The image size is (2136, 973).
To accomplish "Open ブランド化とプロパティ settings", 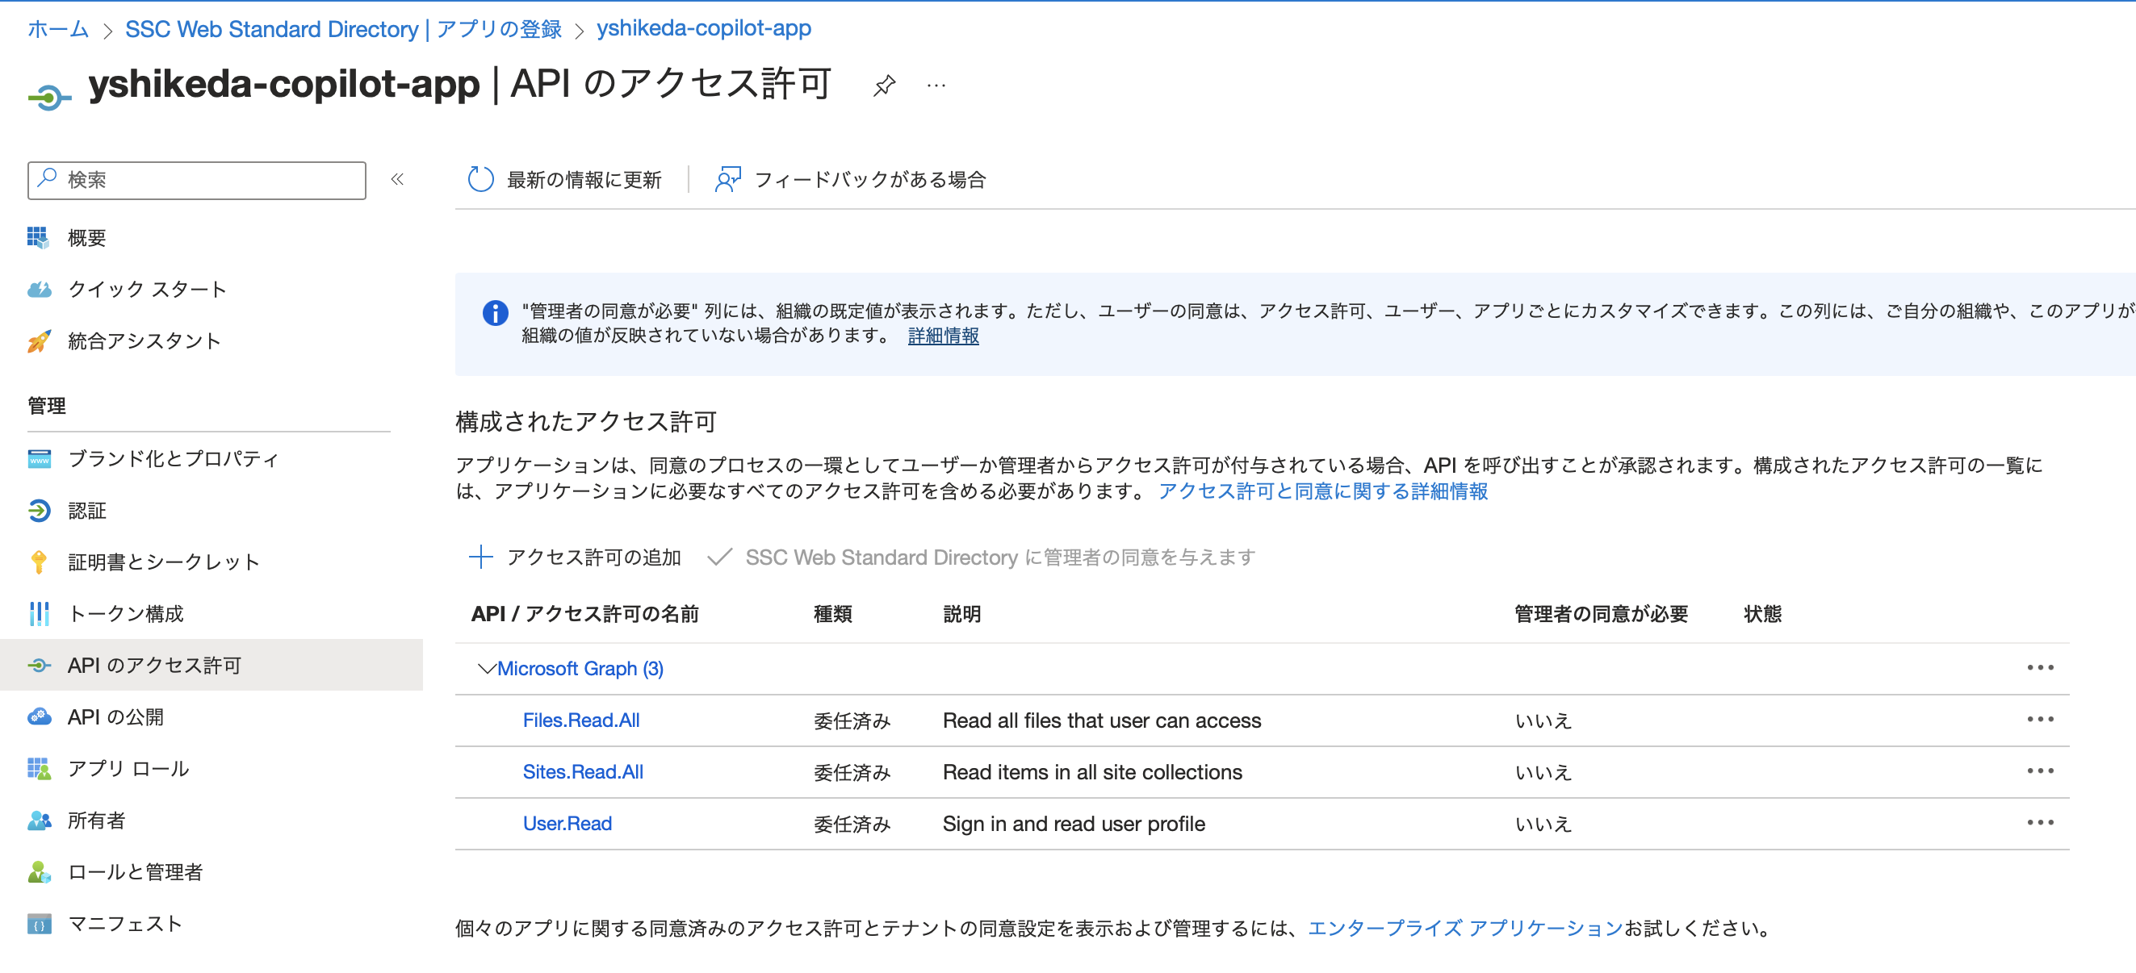I will 172,459.
